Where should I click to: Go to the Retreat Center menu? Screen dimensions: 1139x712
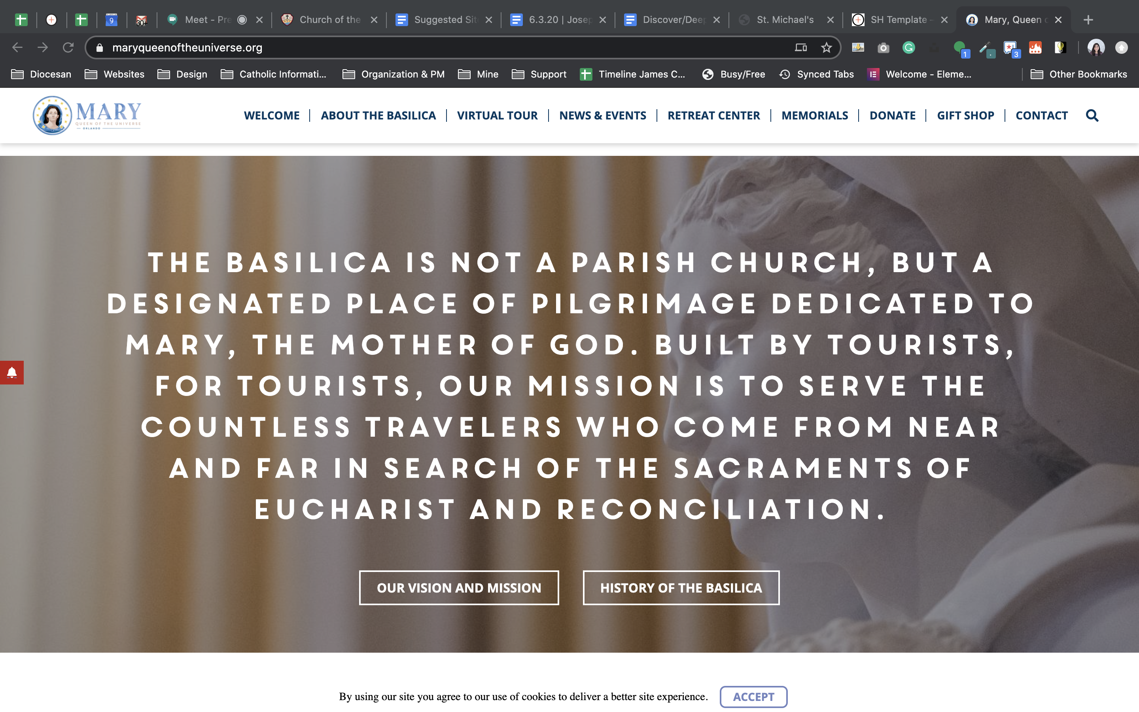pos(713,116)
